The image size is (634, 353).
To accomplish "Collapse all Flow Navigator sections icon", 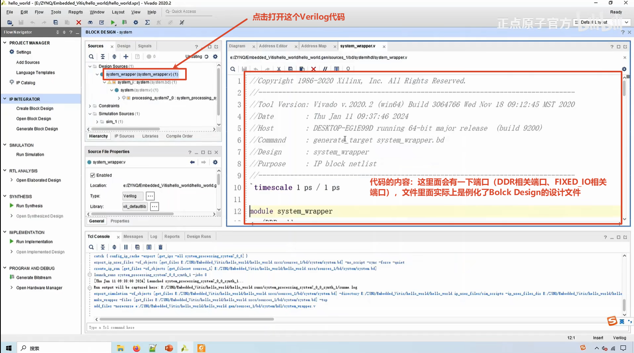I will point(58,32).
